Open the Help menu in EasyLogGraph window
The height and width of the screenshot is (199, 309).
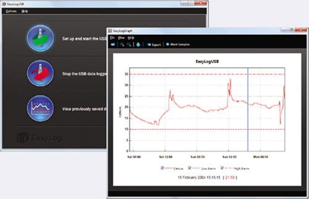click(131, 38)
